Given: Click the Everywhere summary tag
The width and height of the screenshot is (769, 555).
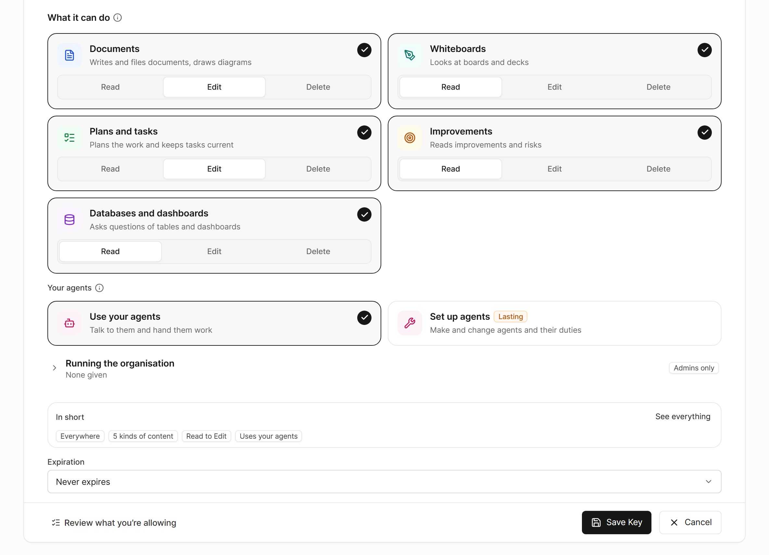Looking at the screenshot, I should [80, 436].
